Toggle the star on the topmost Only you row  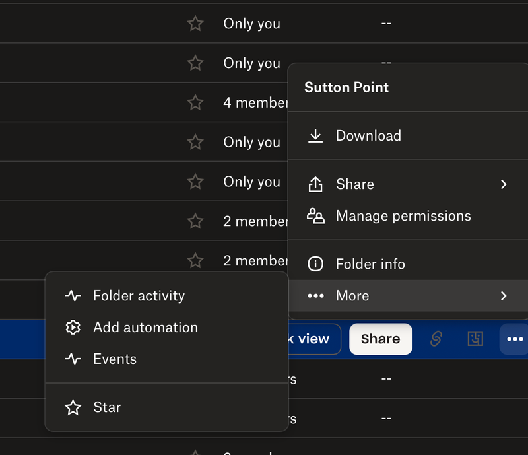click(195, 24)
